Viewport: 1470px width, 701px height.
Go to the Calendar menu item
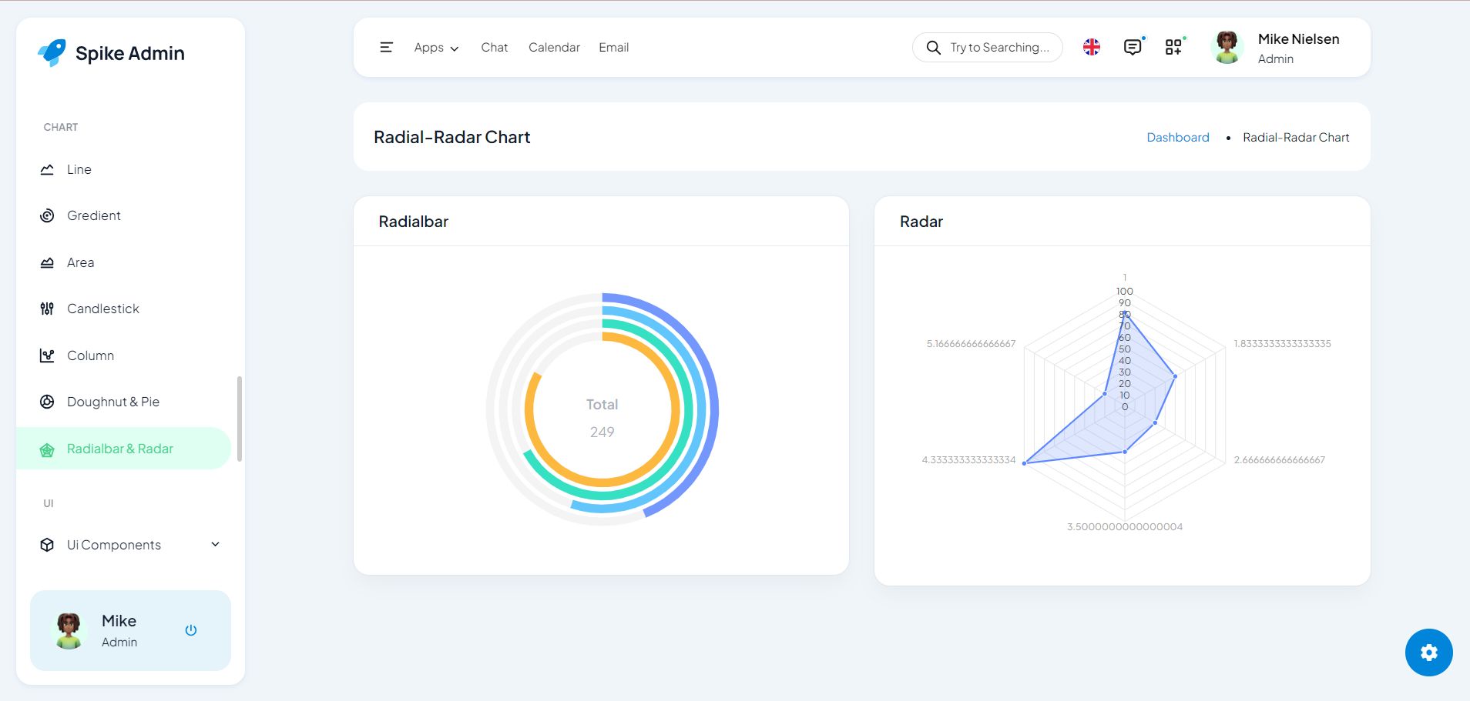(x=554, y=48)
